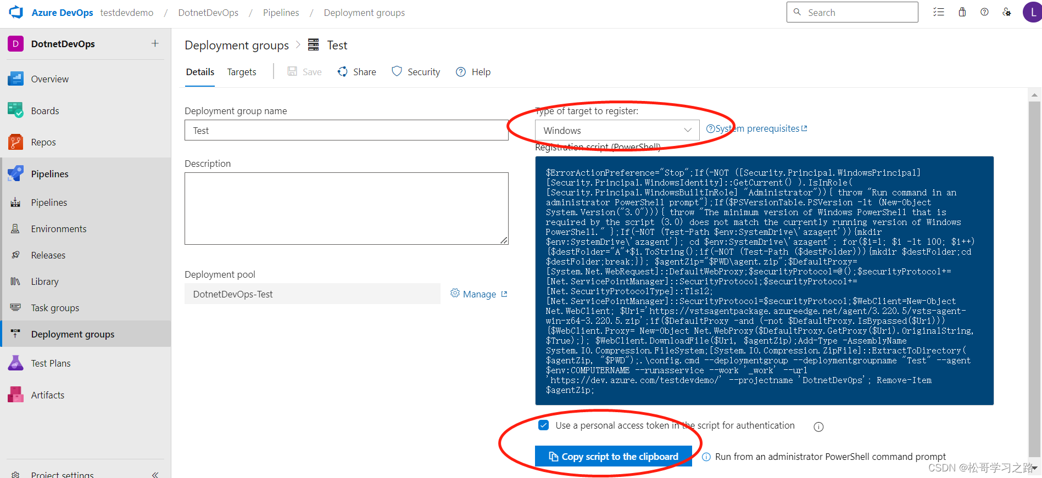Click the disabled Save button
This screenshot has width=1042, height=478.
(x=305, y=72)
